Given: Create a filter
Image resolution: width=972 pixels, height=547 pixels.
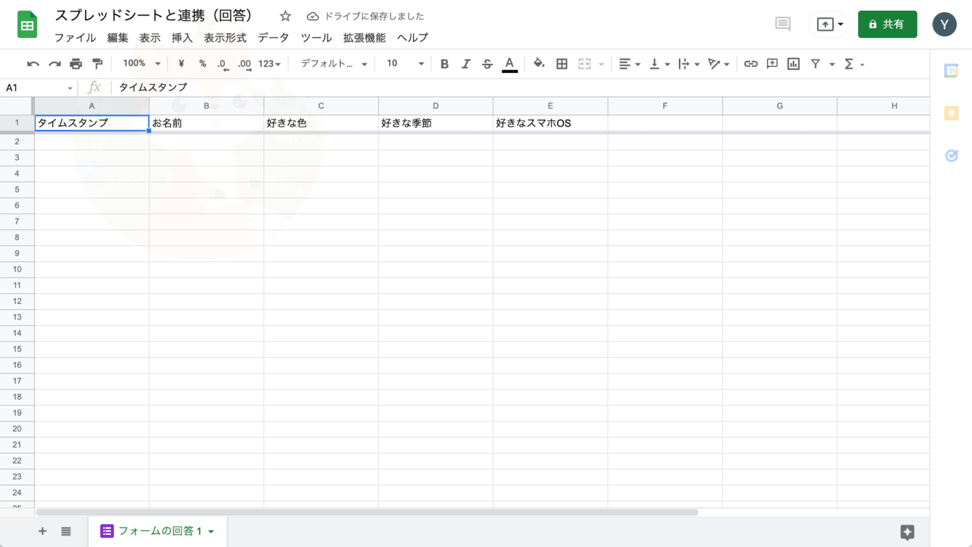Looking at the screenshot, I should coord(814,63).
